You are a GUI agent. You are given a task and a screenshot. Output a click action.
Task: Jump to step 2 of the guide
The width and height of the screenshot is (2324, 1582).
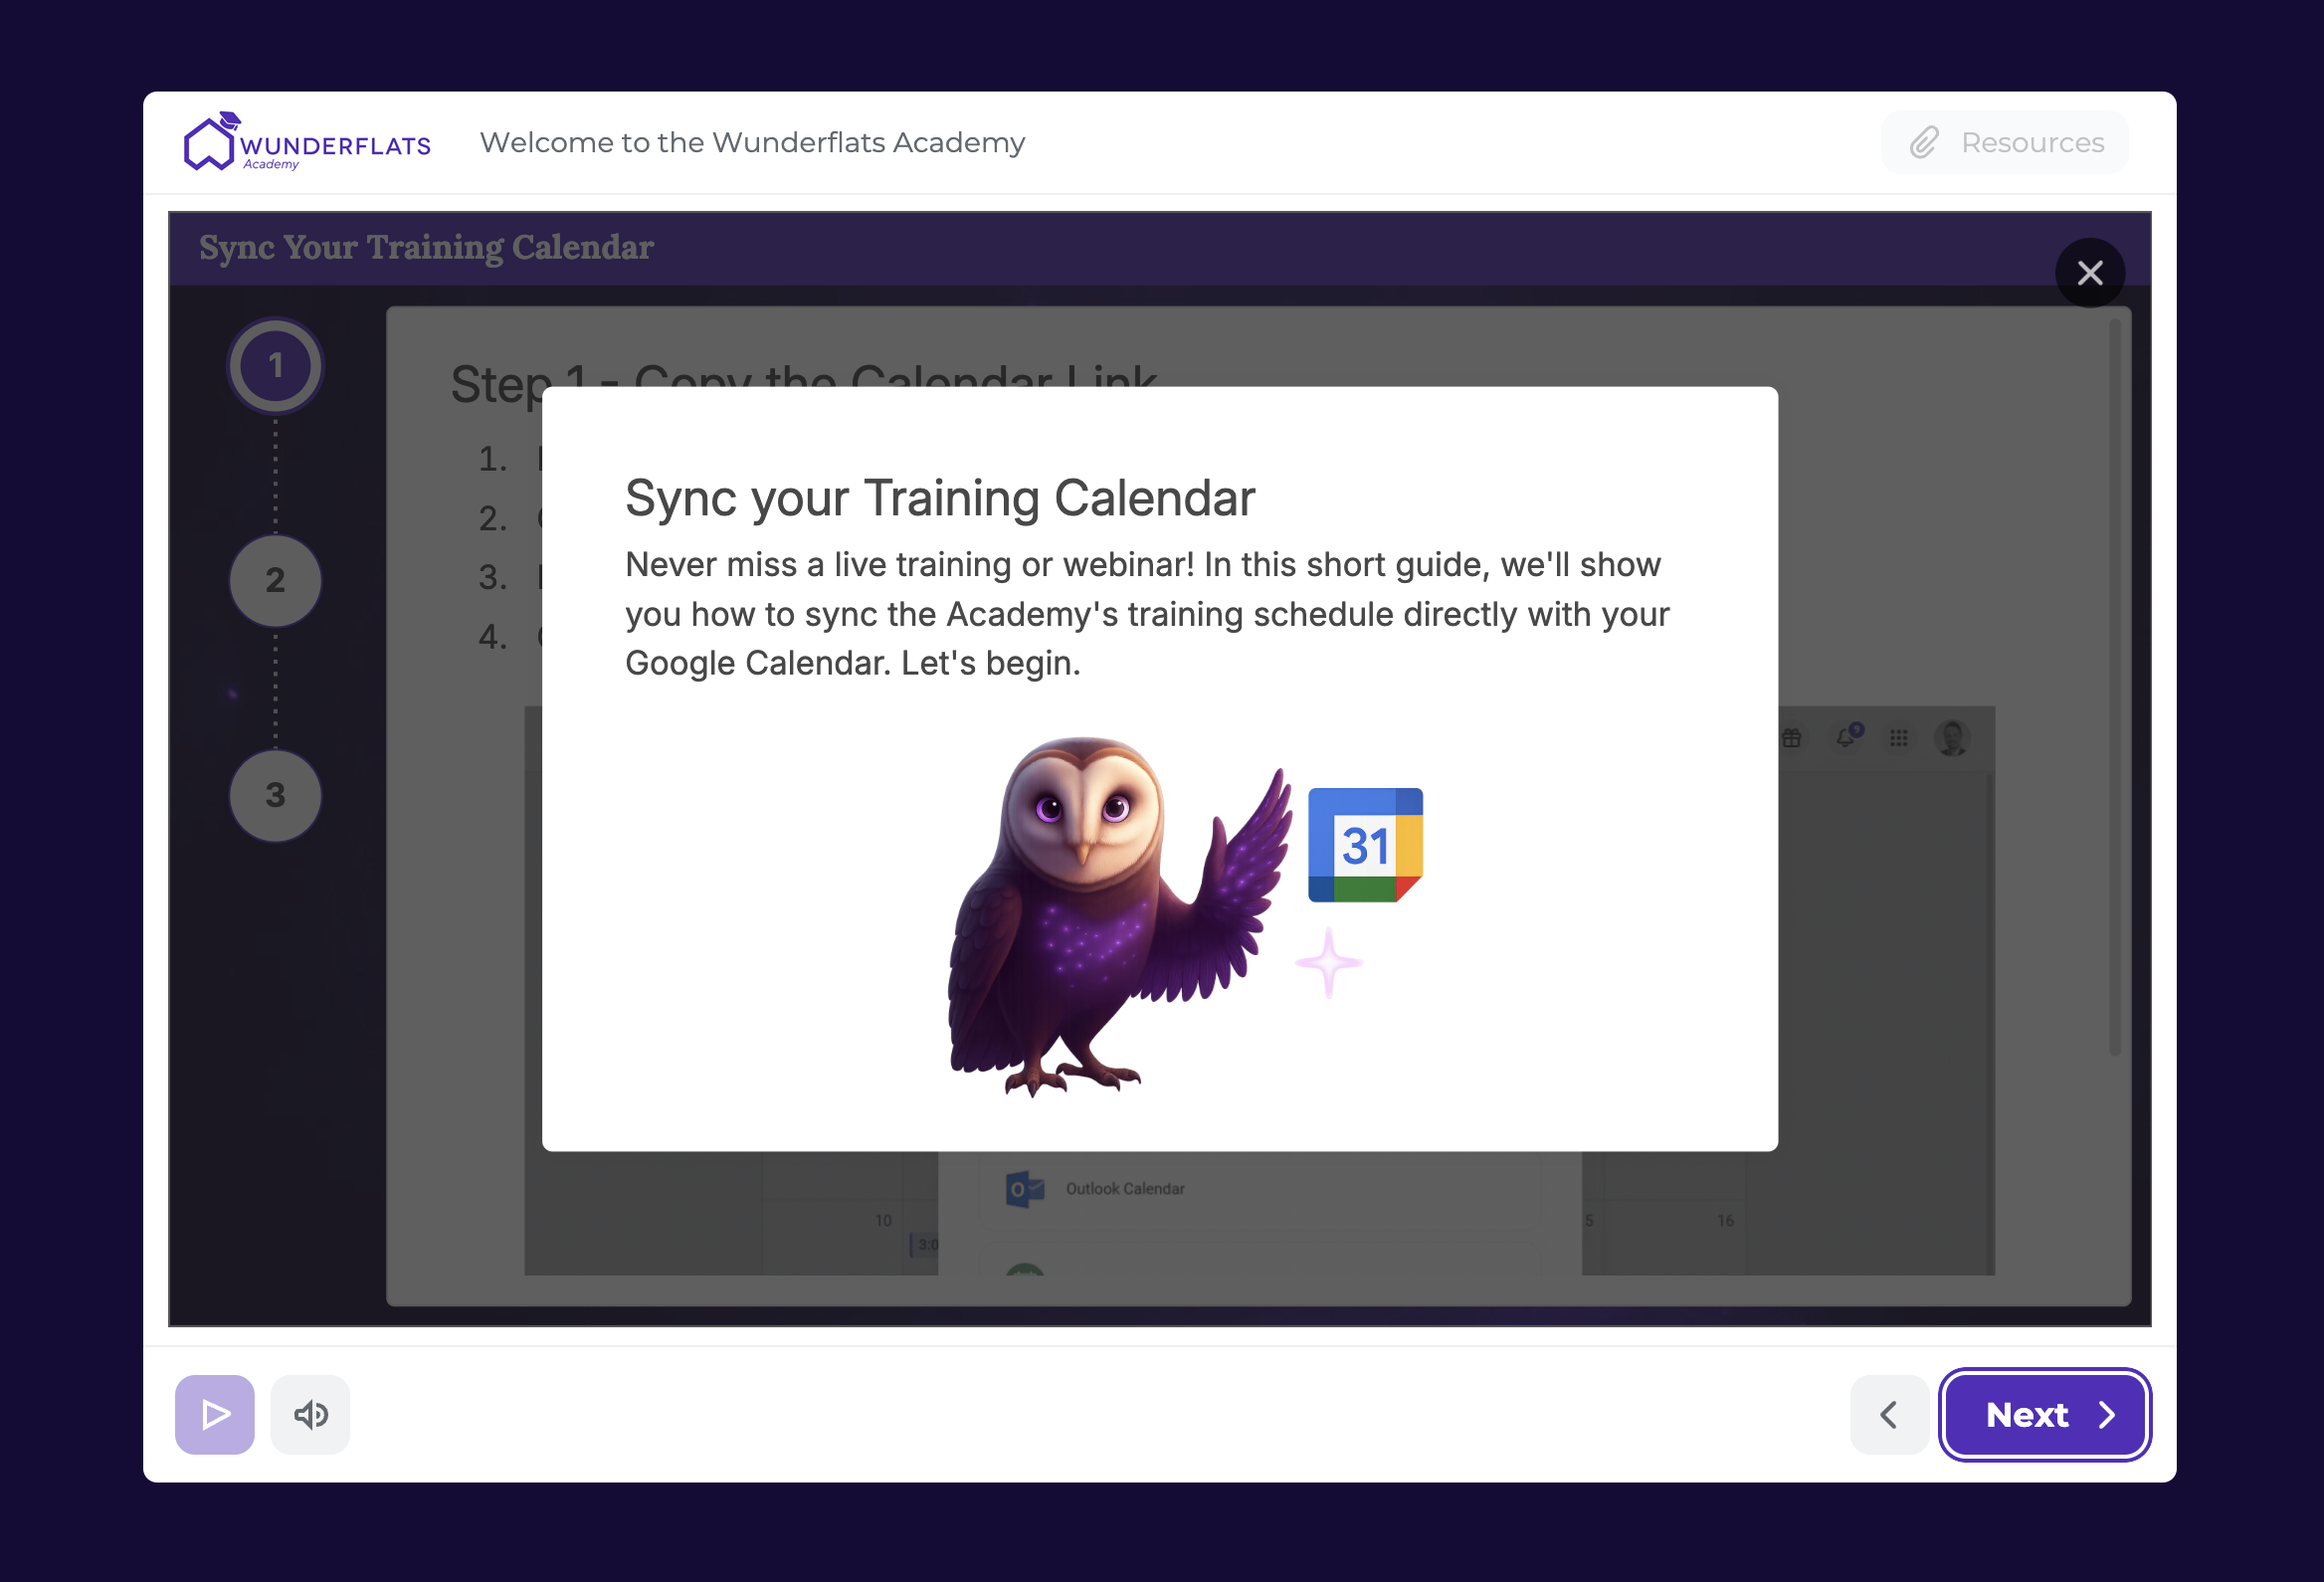(275, 580)
